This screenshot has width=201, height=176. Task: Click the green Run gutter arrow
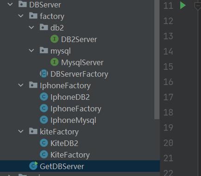pyautogui.click(x=183, y=6)
